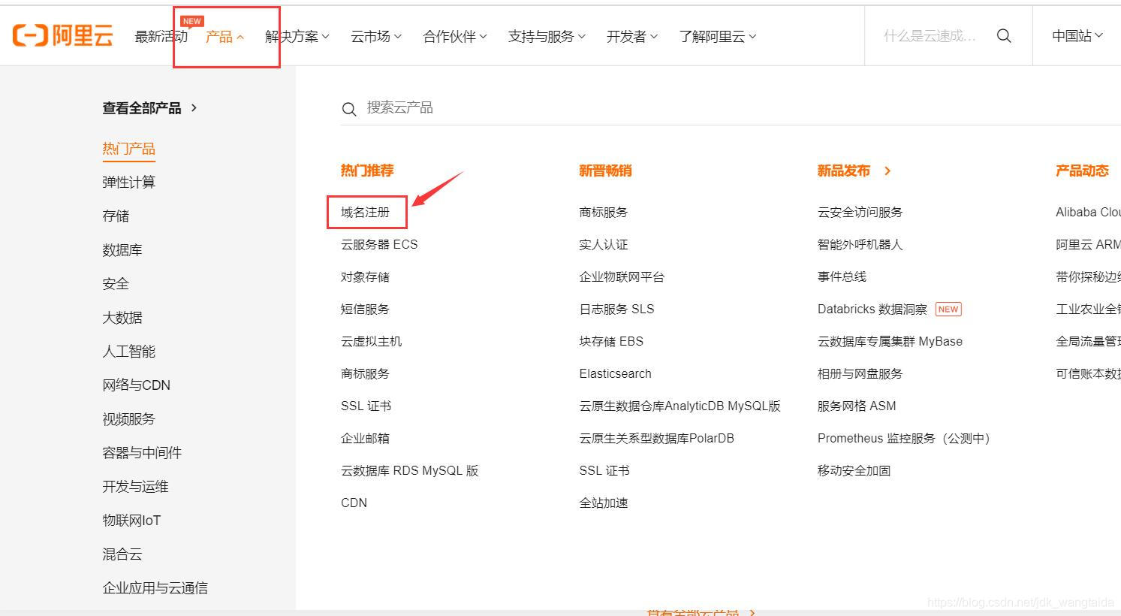Open 实人认证 link

click(x=604, y=244)
